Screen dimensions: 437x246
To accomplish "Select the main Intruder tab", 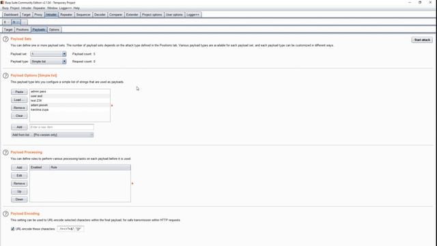I will point(51,14).
